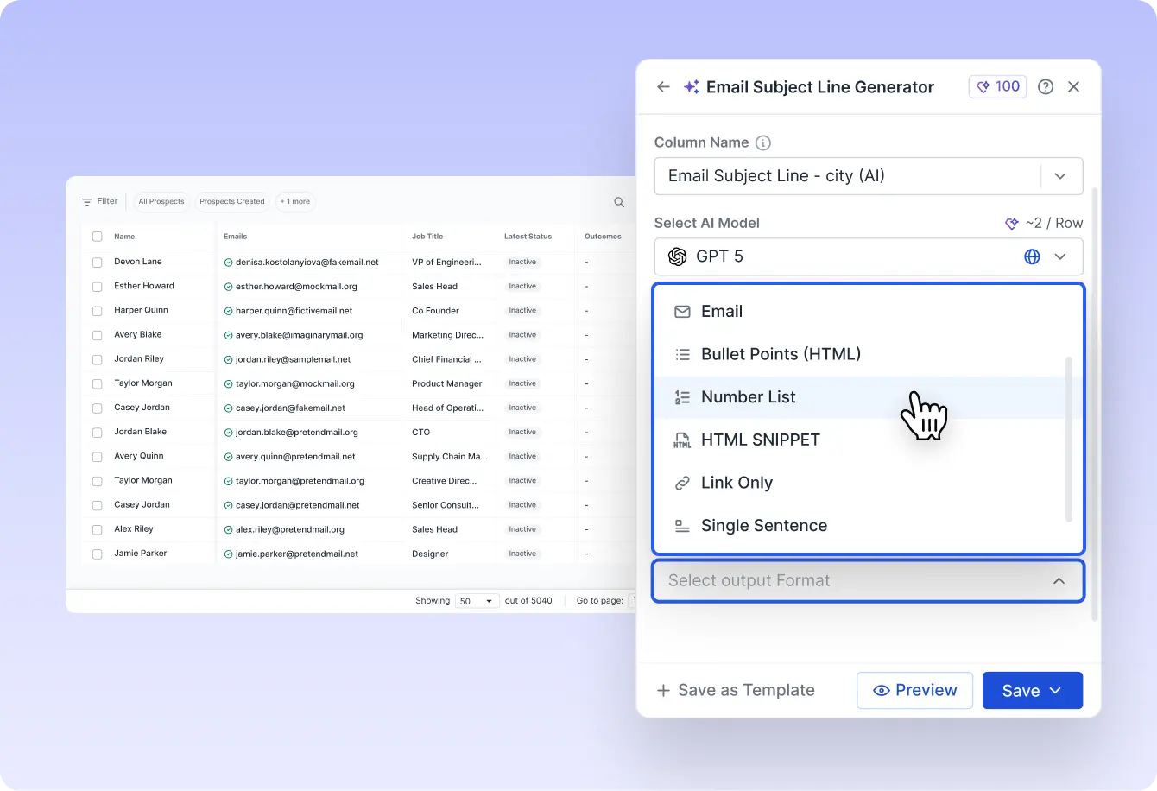Switch to the Prospects Created tab
1157x791 pixels.
pyautogui.click(x=231, y=201)
